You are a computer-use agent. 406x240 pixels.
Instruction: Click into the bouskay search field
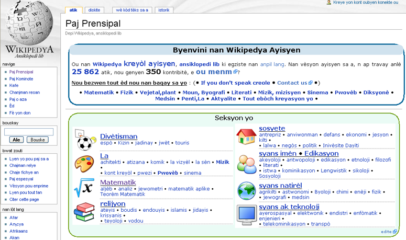29,132
